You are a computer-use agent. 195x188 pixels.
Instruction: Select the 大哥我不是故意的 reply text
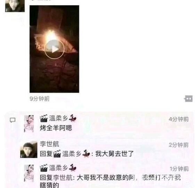[x=110, y=181]
